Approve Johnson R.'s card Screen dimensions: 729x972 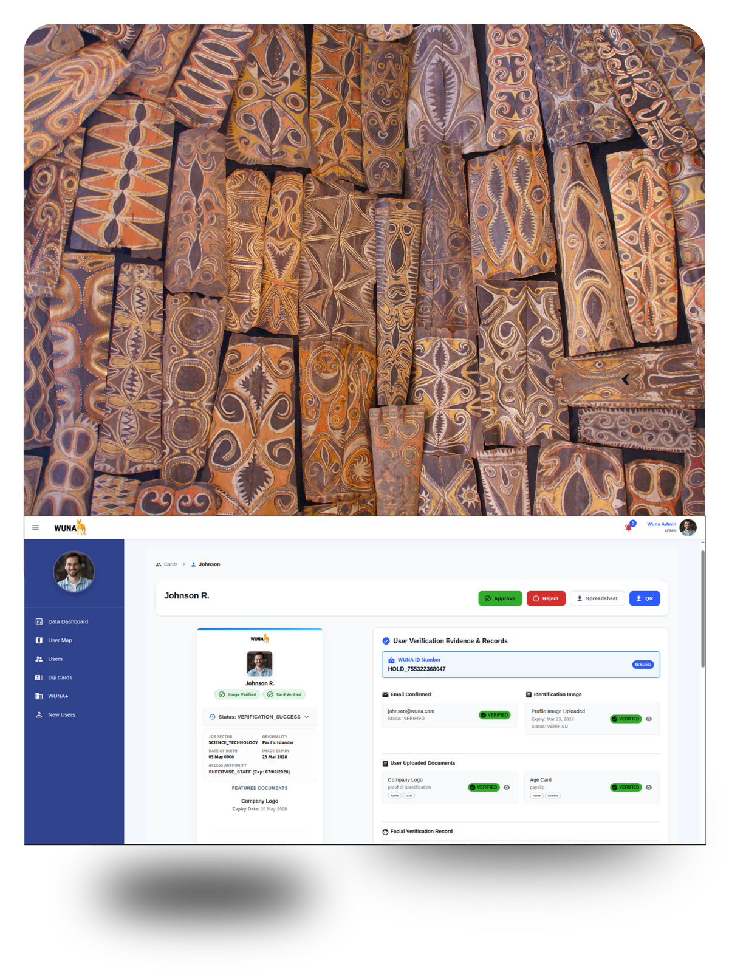(500, 598)
